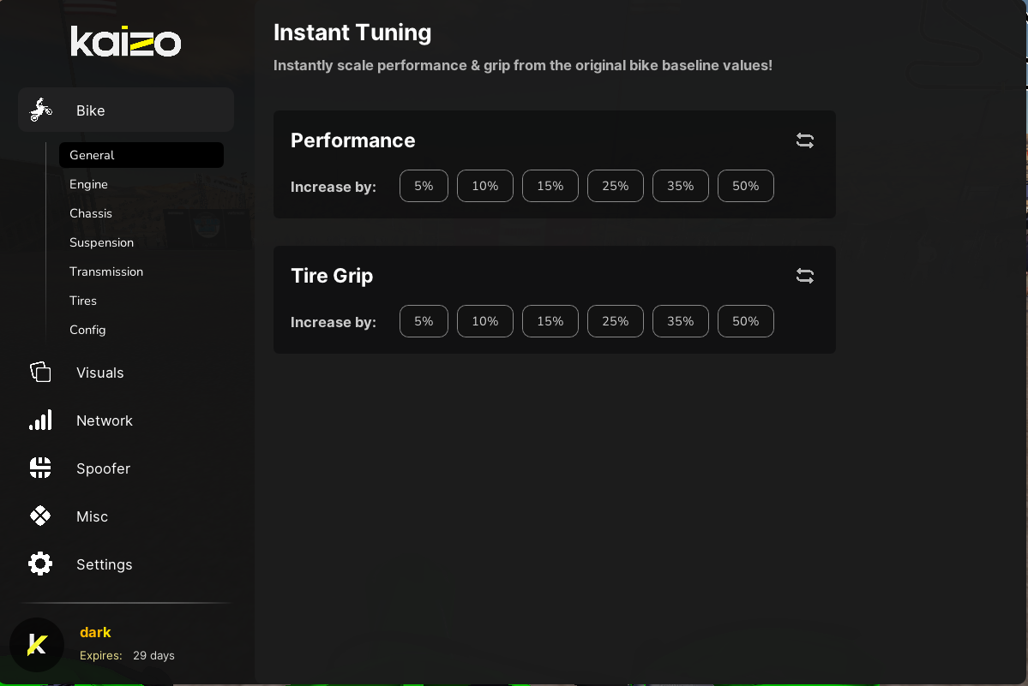The height and width of the screenshot is (686, 1028).
Task: Select the Chassis section
Action: point(91,213)
